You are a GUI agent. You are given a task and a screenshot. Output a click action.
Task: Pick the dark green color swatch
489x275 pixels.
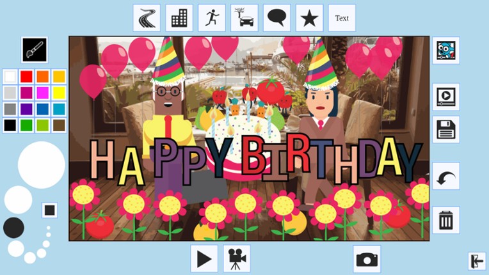pos(26,125)
